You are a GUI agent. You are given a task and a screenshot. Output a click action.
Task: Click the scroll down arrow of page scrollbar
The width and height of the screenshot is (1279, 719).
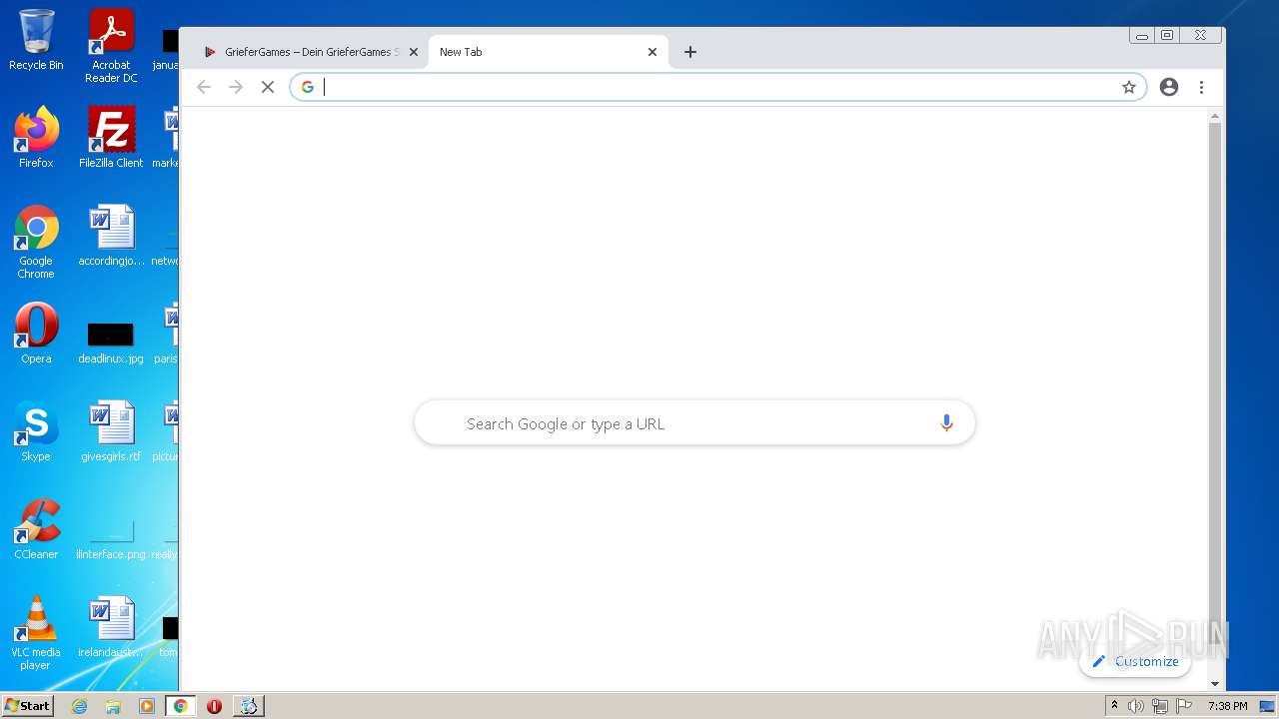click(1215, 684)
